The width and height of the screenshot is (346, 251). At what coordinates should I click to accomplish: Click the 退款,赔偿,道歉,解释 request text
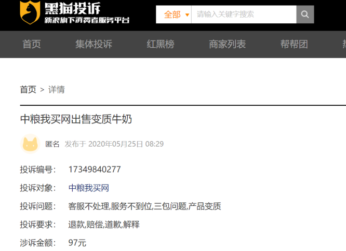pos(104,225)
